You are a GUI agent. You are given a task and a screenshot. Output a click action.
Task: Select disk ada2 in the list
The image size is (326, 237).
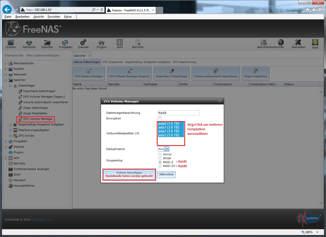tap(171, 131)
